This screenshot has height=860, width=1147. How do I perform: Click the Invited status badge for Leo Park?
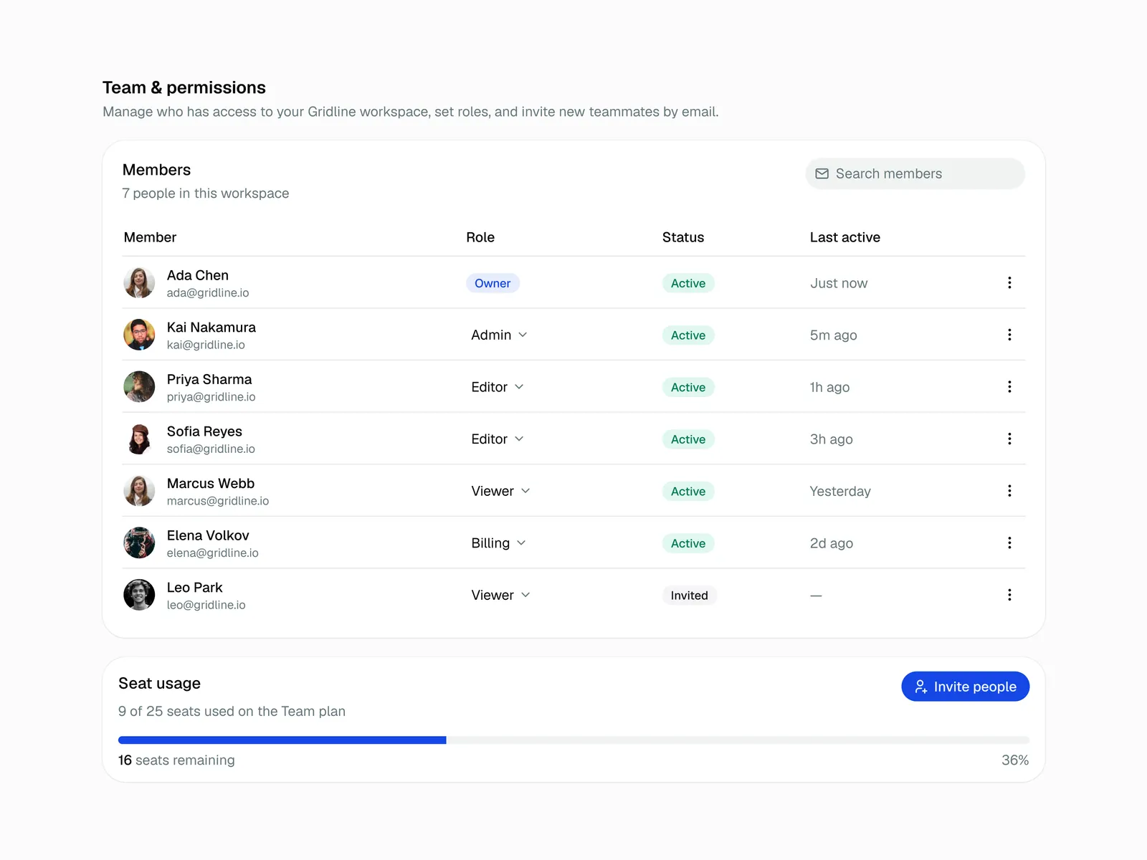click(689, 596)
